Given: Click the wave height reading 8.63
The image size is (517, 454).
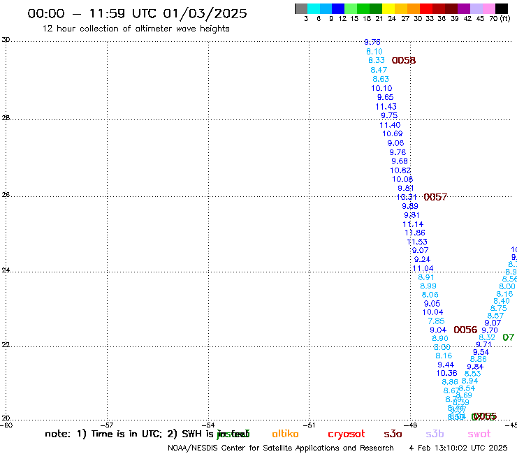Looking at the screenshot, I should pyautogui.click(x=381, y=79).
